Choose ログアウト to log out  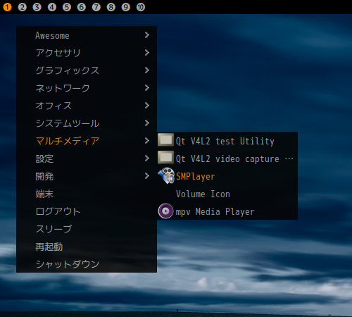[87, 211]
